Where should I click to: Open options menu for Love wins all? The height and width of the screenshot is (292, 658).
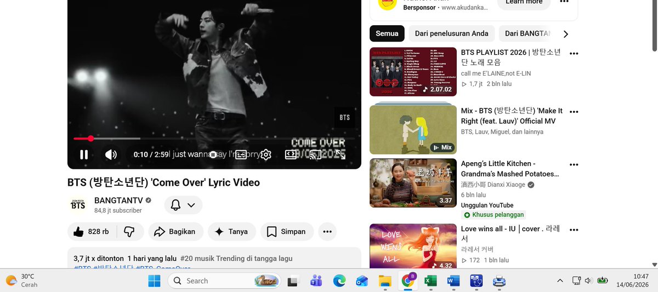574,230
